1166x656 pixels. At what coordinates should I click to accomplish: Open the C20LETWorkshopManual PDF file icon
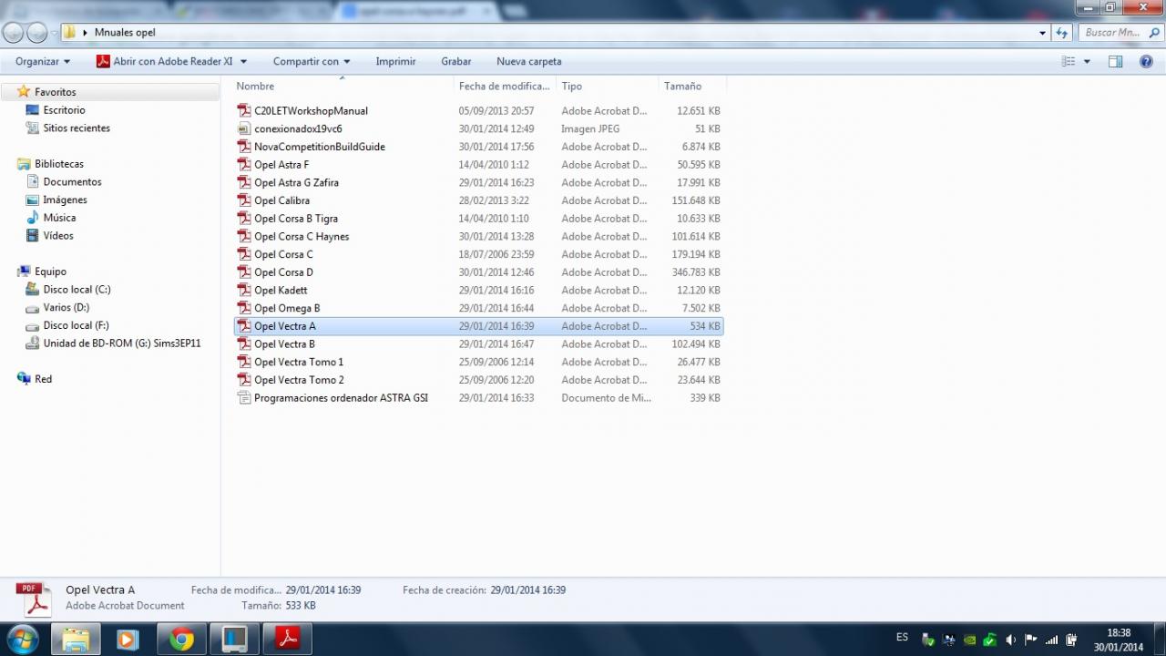pyautogui.click(x=244, y=110)
